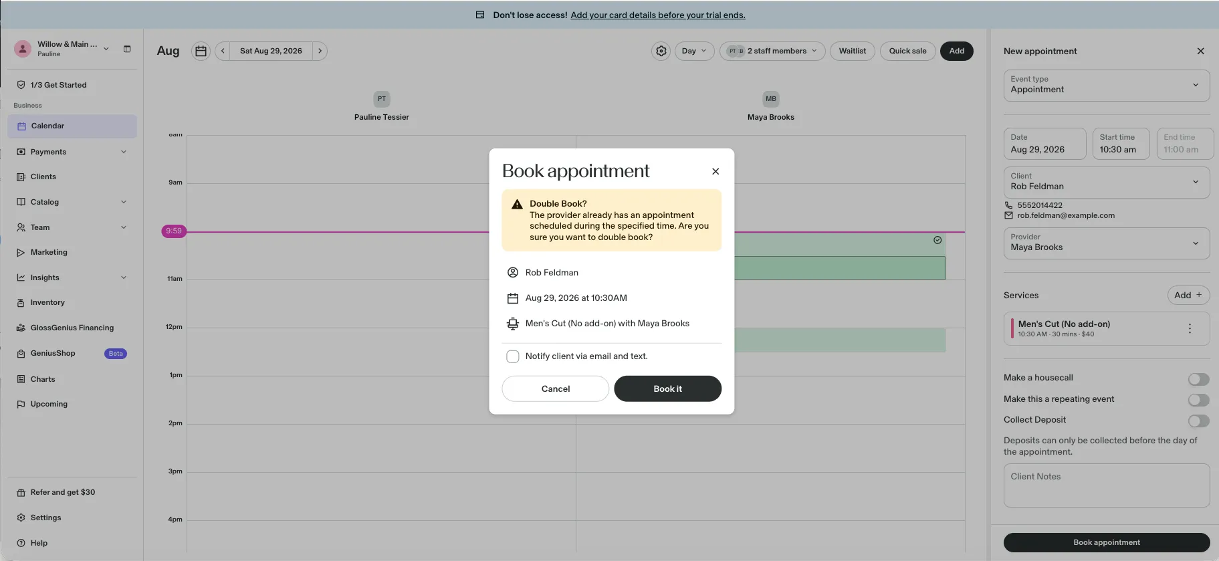Screen dimensions: 1219x561
Task: Close the Book appointment dialog
Action: tap(715, 171)
